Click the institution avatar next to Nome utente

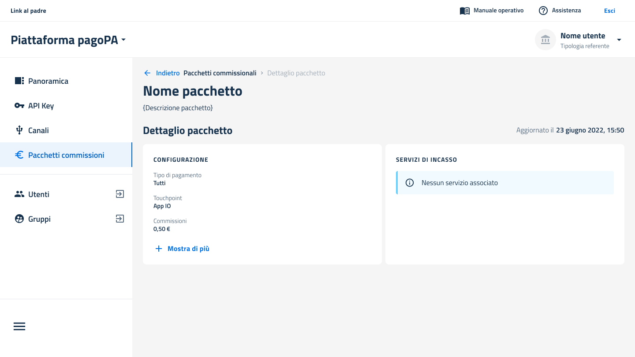(x=545, y=40)
